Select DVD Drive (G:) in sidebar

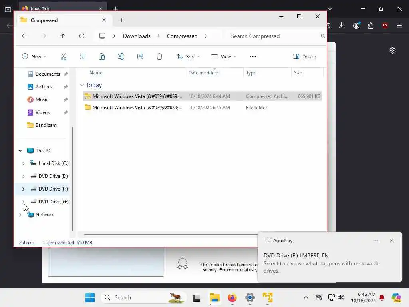54,202
